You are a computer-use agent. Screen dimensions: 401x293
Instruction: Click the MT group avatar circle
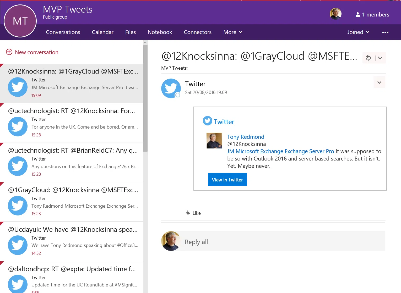[20, 21]
